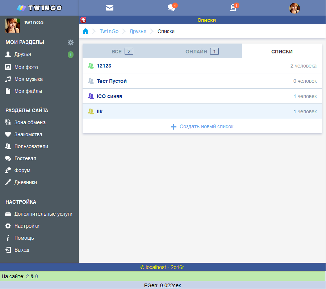The height and width of the screenshot is (289, 326).
Task: Switch to the ОНЛАЙН tab
Action: coord(202,51)
